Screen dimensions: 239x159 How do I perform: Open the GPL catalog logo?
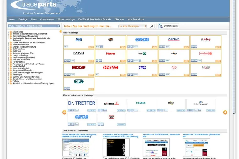pyautogui.click(x=79, y=81)
